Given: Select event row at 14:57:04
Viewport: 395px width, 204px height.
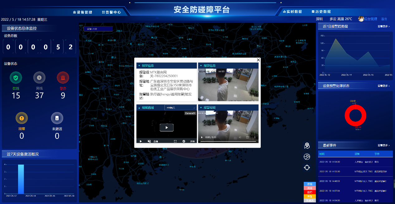Looking at the screenshot, I should pos(355,191).
